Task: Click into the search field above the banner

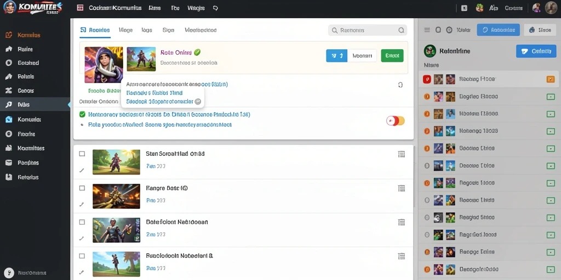Action: (x=368, y=31)
